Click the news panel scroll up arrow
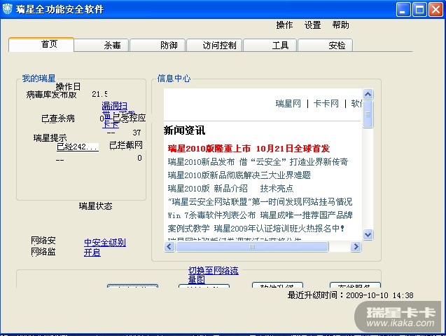The width and height of the screenshot is (446, 336). pyautogui.click(x=368, y=94)
